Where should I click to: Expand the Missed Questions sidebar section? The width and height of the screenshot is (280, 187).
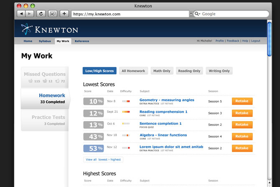point(45,77)
